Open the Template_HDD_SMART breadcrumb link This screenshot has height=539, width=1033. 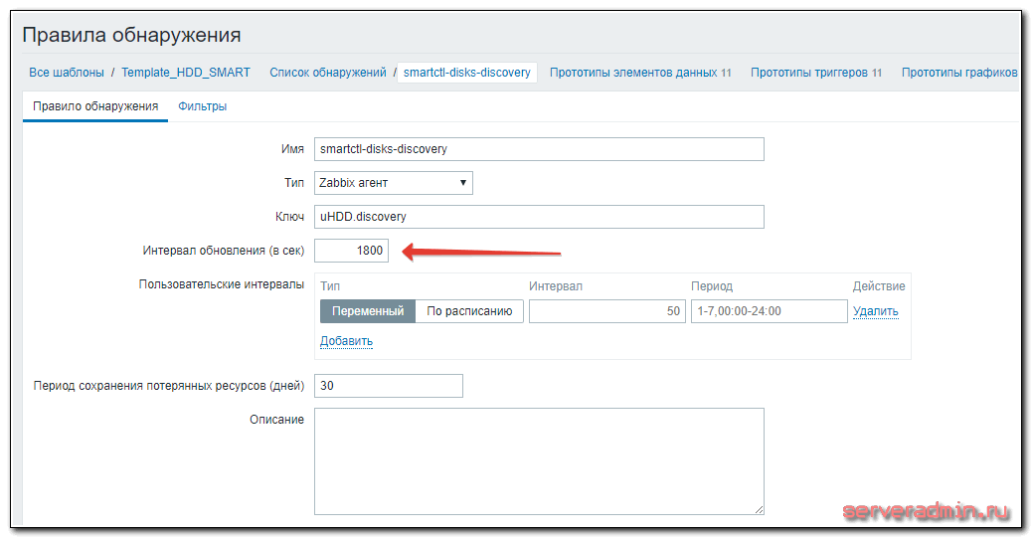coord(186,73)
